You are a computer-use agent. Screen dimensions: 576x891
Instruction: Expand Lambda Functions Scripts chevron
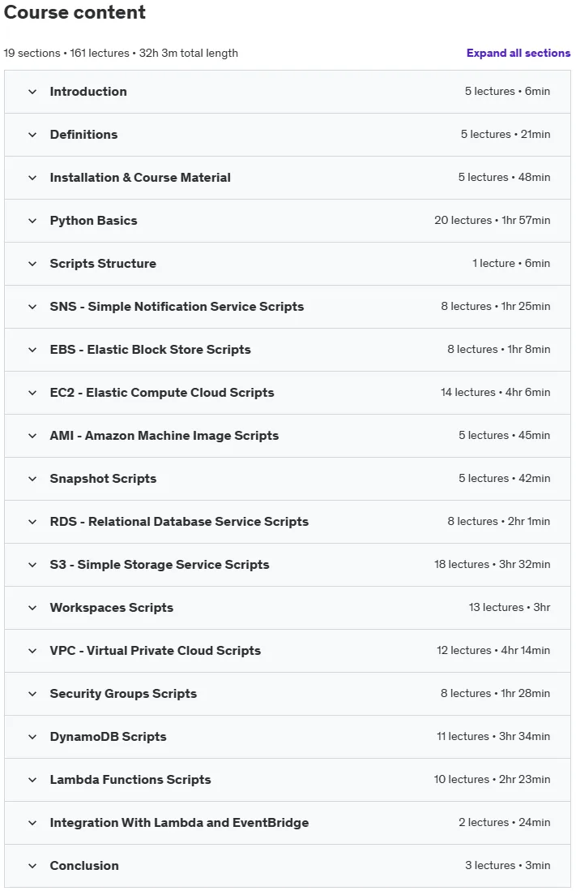32,780
